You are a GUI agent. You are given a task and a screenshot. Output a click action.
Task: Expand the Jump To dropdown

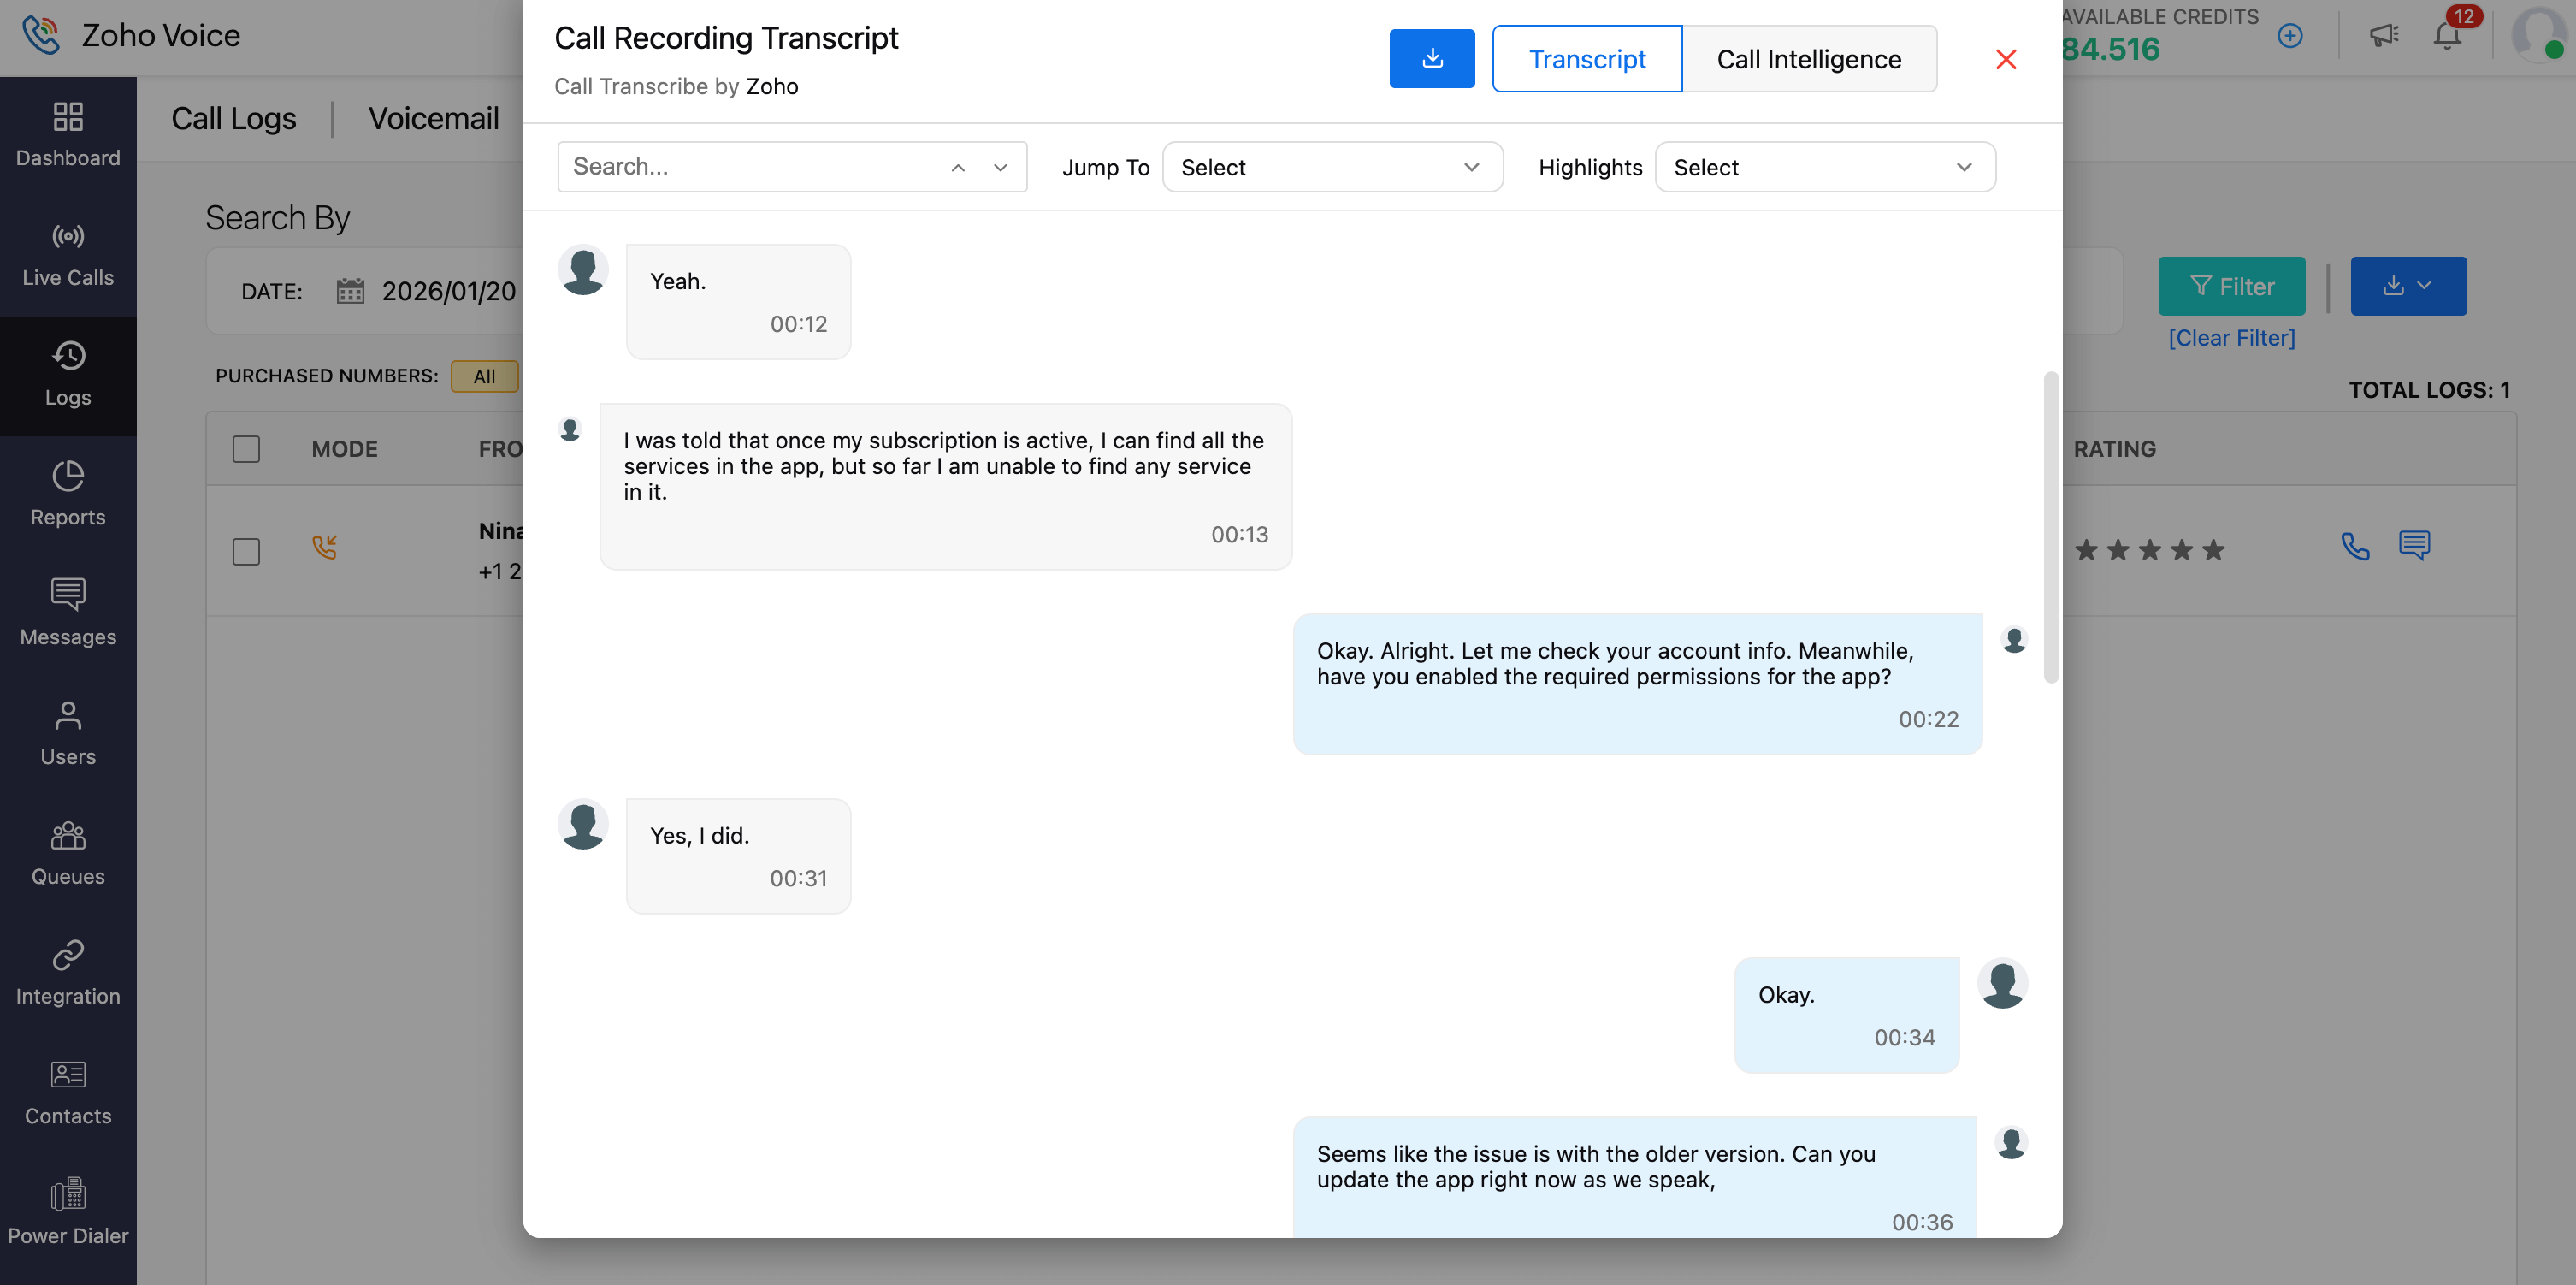click(x=1332, y=167)
